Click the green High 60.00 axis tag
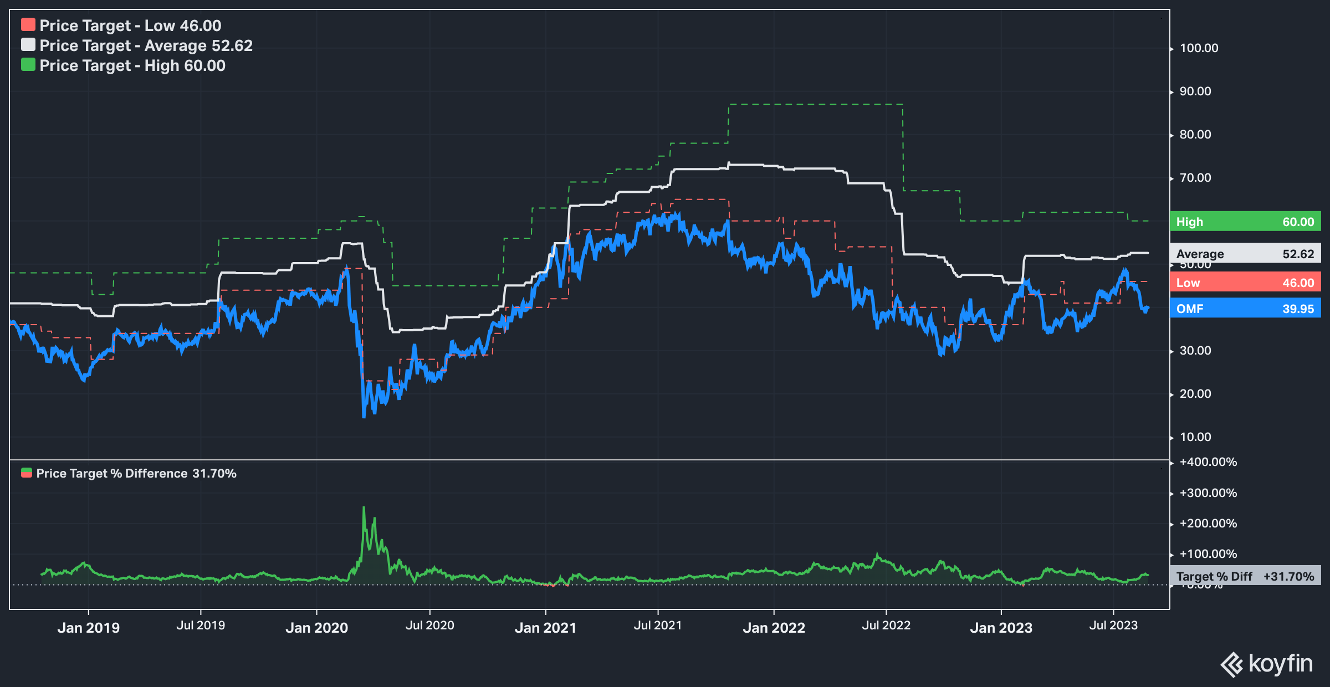Screen dimensions: 1330x687 1245,222
